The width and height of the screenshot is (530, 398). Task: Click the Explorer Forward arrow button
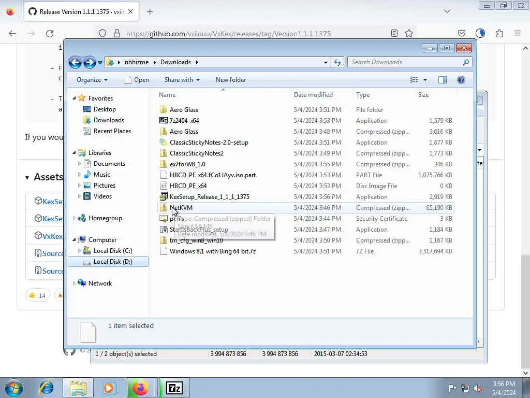tap(89, 62)
